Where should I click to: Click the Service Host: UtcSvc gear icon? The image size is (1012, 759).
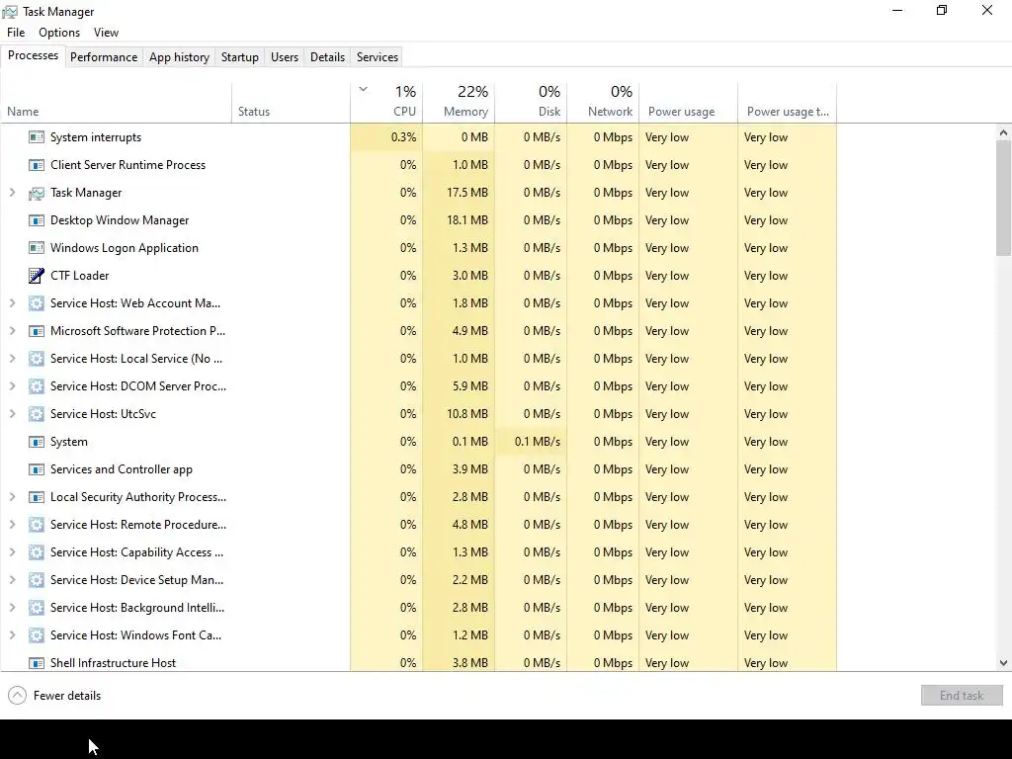[37, 414]
